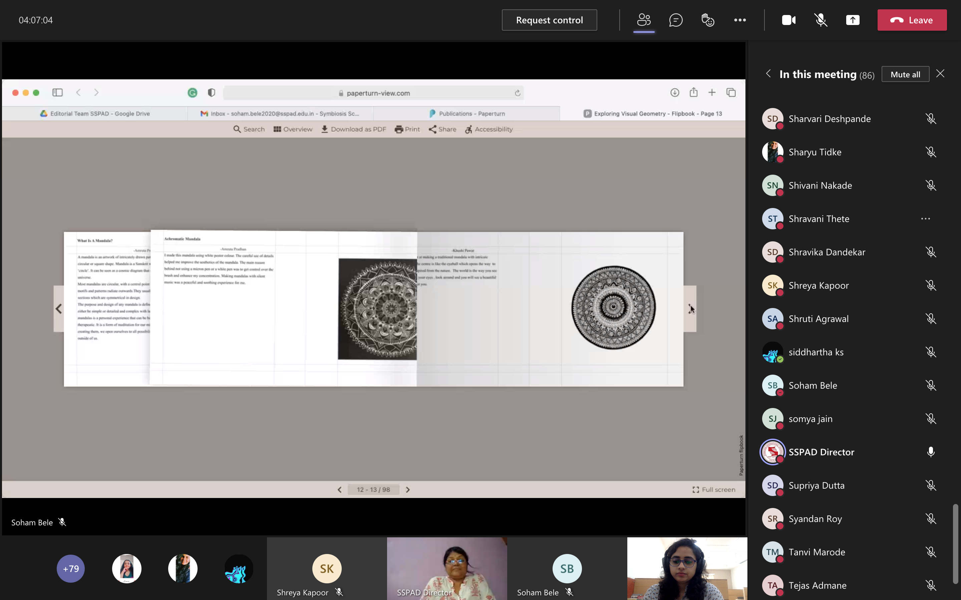Viewport: 961px width, 600px height.
Task: Click Tanvi Marode's muted microphone icon
Action: (930, 552)
